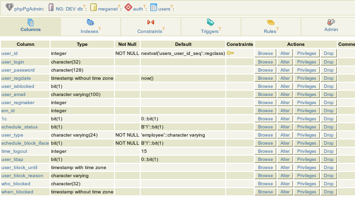355x202 pixels.
Task: Alter the who_blocked column
Action: coord(285,184)
